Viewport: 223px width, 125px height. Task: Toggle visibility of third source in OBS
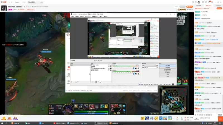(x=109, y=68)
